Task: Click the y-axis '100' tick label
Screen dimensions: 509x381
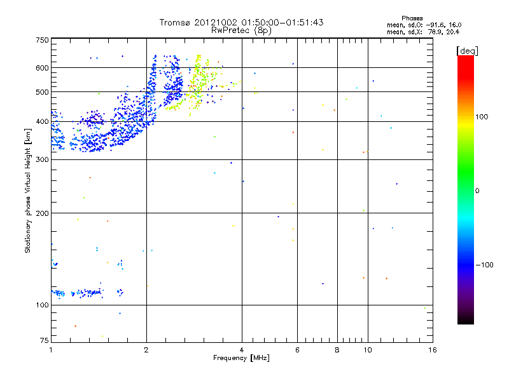Action: (42, 305)
